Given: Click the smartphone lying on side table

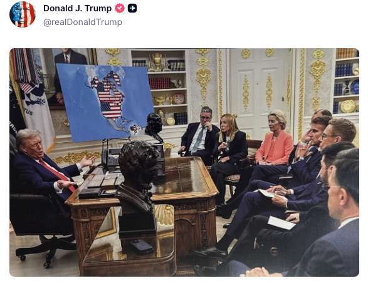Looking at the screenshot, I should [x=142, y=246].
